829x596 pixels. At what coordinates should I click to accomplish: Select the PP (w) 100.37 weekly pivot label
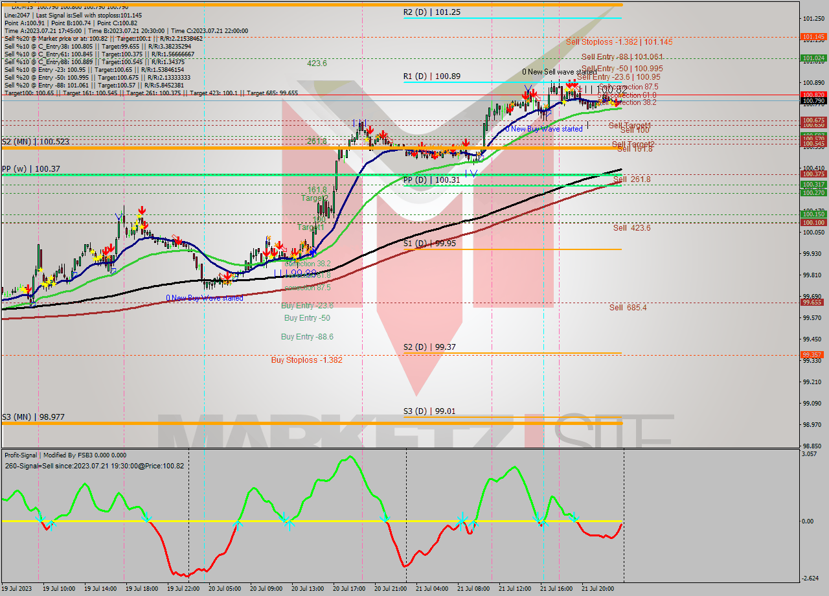pyautogui.click(x=30, y=168)
